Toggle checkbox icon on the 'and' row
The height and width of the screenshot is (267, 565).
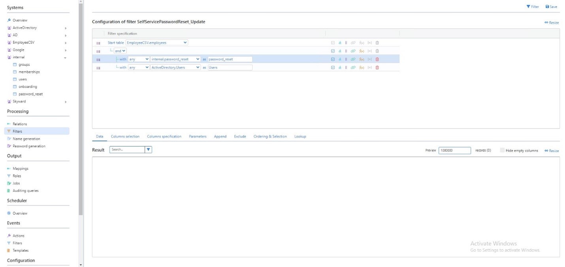[x=333, y=51]
